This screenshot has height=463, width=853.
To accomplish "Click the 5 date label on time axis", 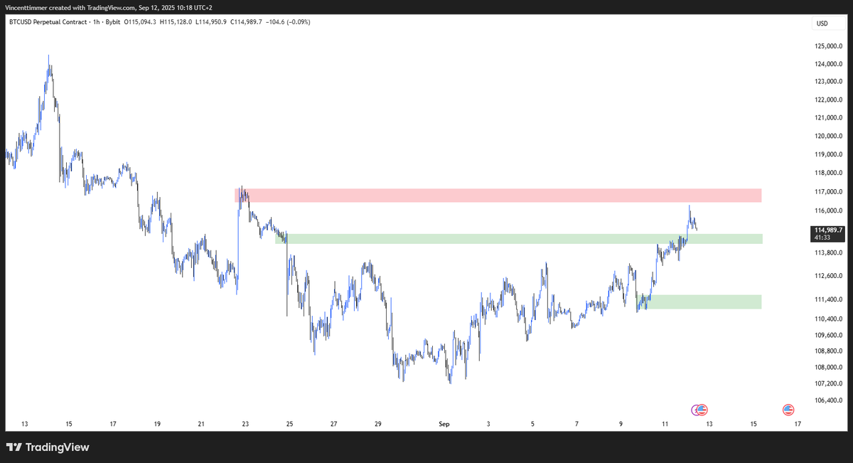I will [x=532, y=425].
